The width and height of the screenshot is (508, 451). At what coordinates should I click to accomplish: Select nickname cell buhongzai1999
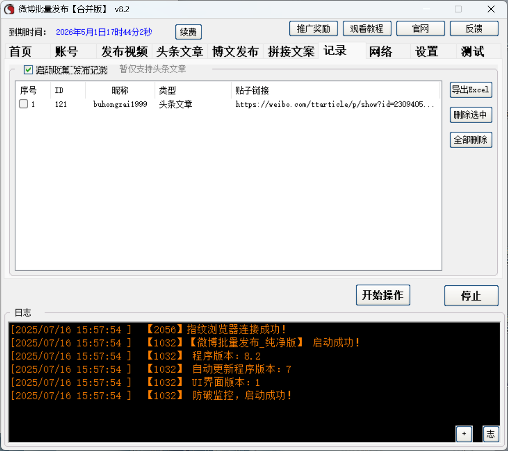[x=120, y=104]
